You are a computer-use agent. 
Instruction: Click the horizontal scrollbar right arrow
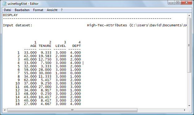point(185,110)
